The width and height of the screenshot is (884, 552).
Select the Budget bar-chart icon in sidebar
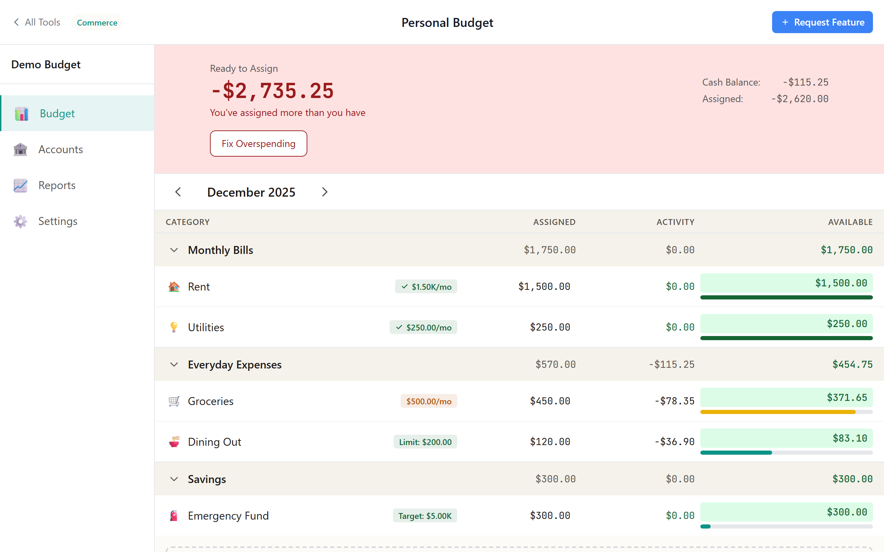[21, 114]
